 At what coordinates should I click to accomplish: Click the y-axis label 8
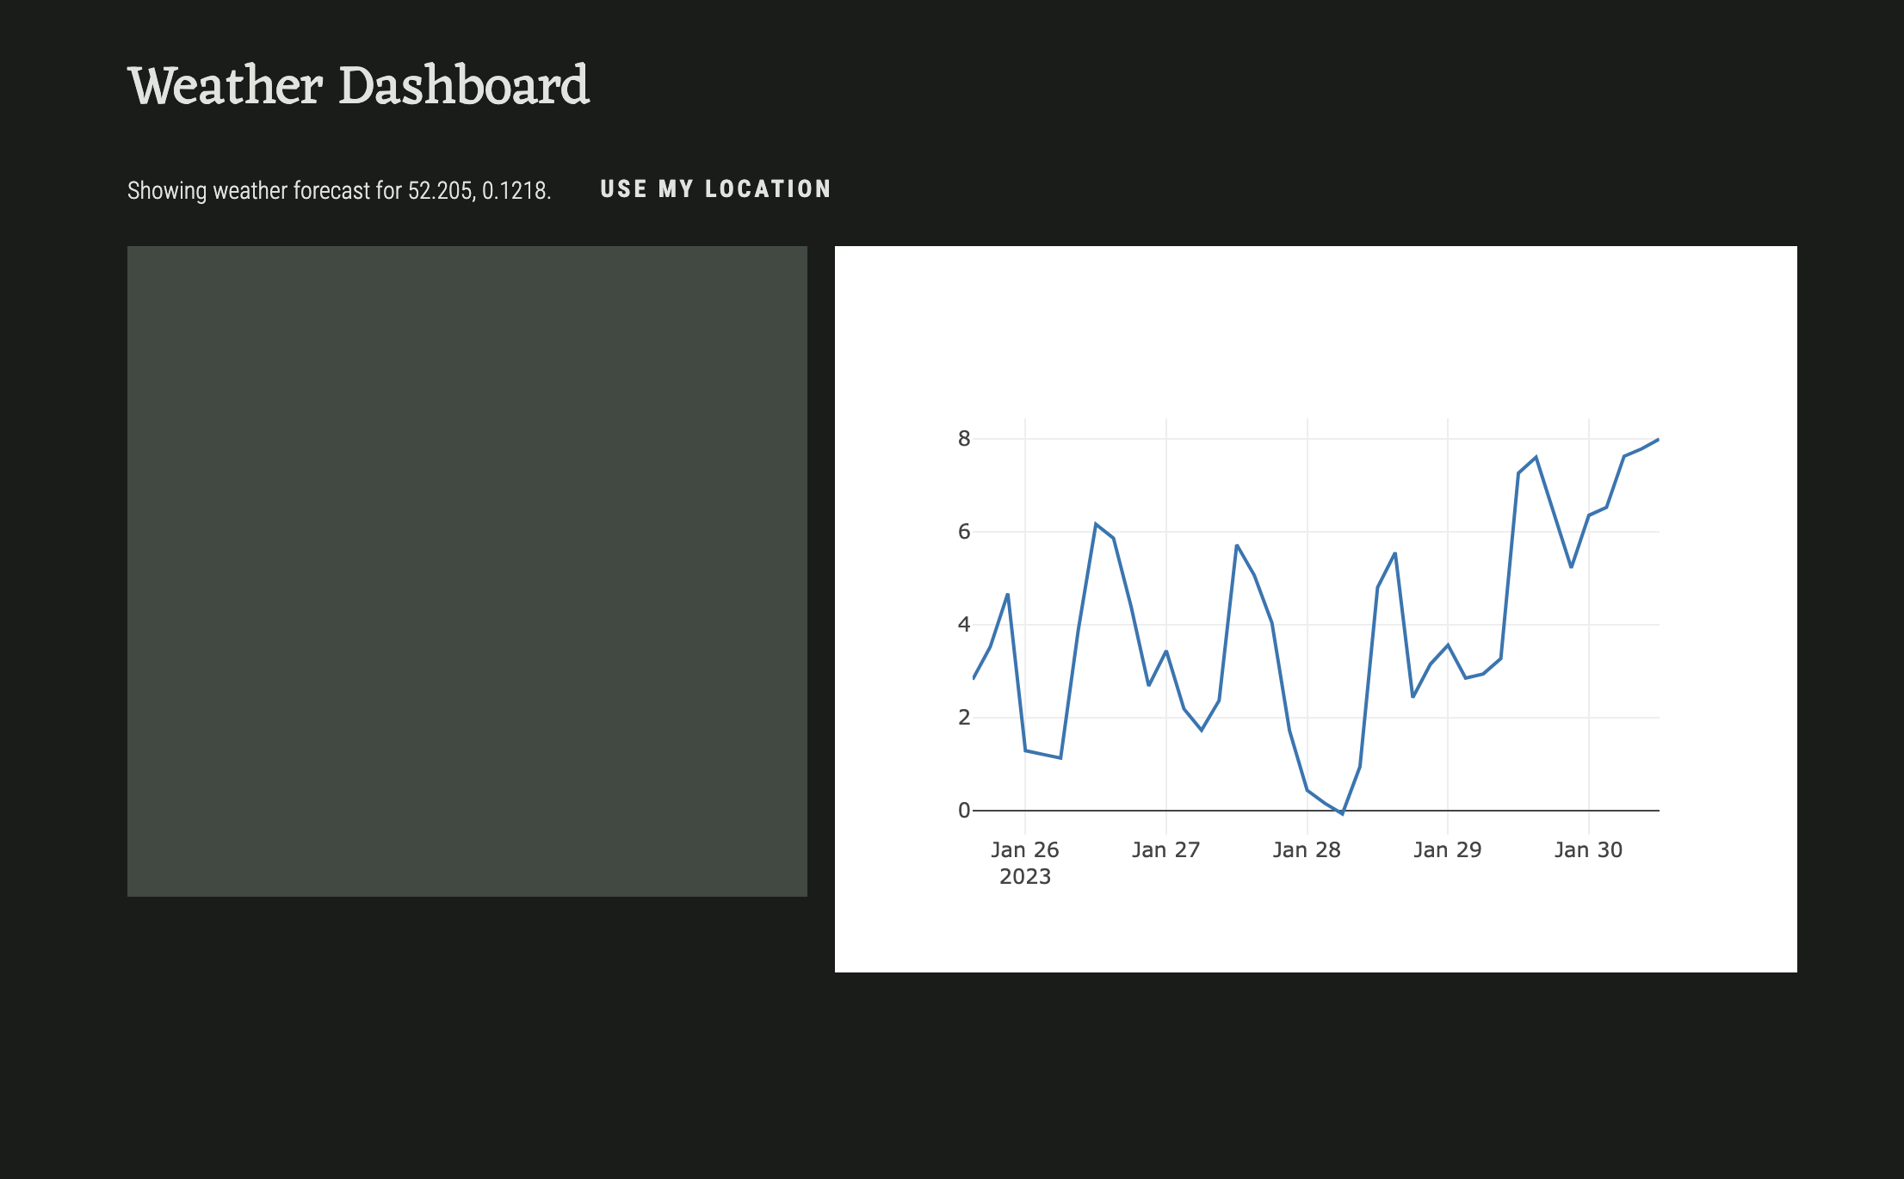tap(964, 439)
